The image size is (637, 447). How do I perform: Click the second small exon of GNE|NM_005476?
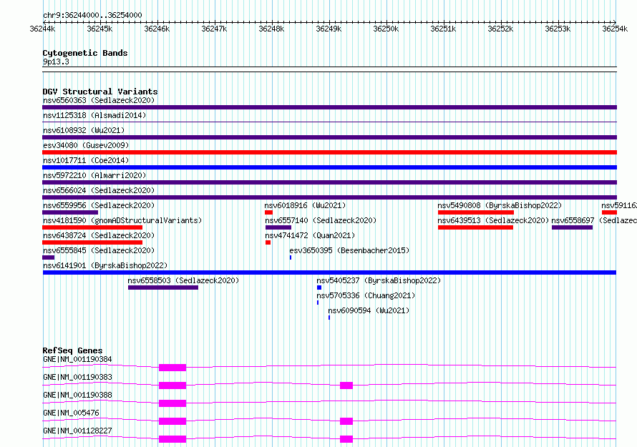click(346, 421)
